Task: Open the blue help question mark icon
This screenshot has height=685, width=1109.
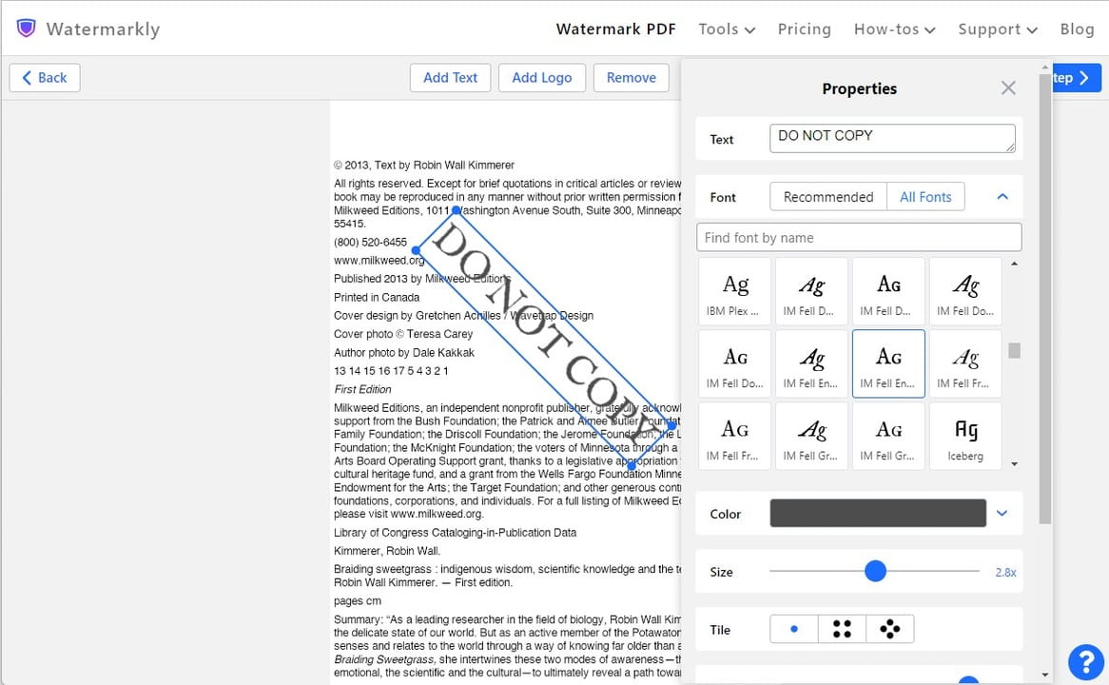Action: (x=1085, y=661)
